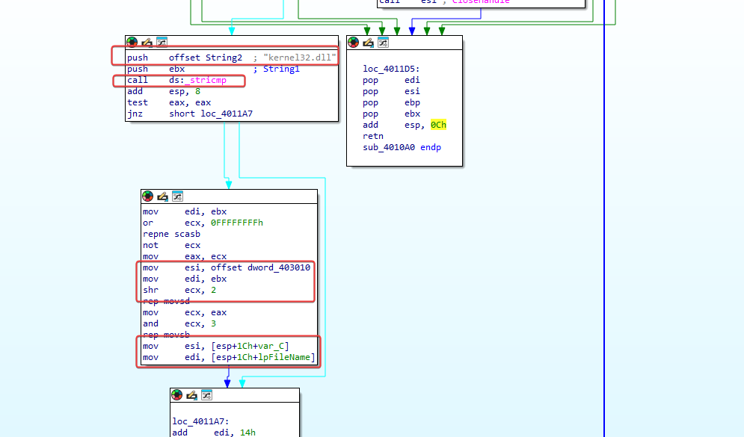
Task: Click the color icon on the repne scasb block
Action: [147, 196]
